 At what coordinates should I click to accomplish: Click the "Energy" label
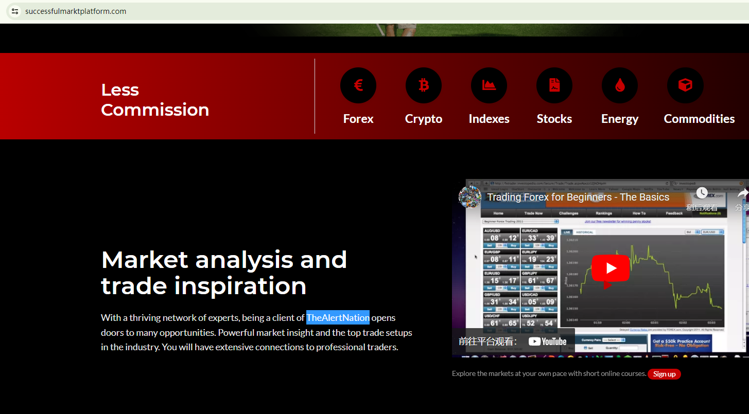[x=620, y=119]
